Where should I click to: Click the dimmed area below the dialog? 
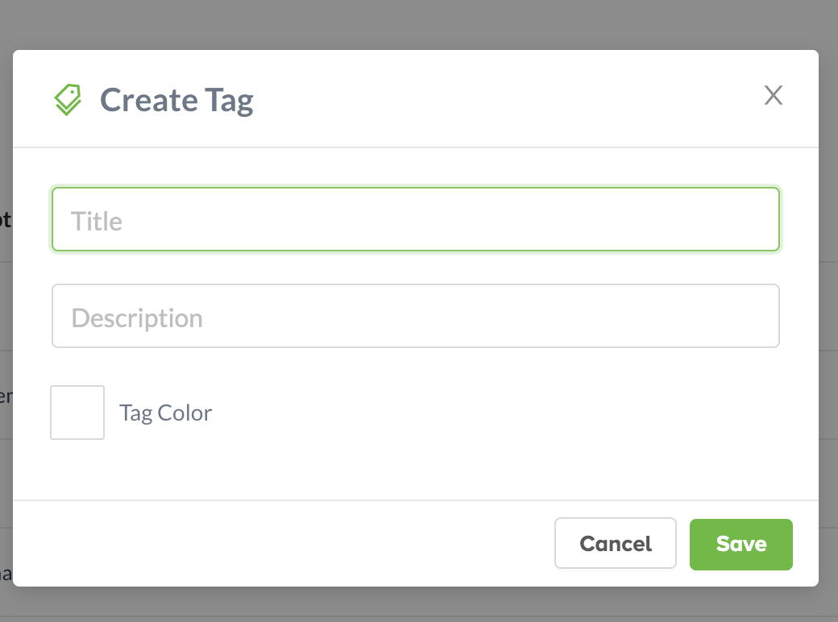coord(419,605)
